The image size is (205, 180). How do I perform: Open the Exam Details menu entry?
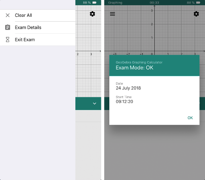tap(37, 27)
